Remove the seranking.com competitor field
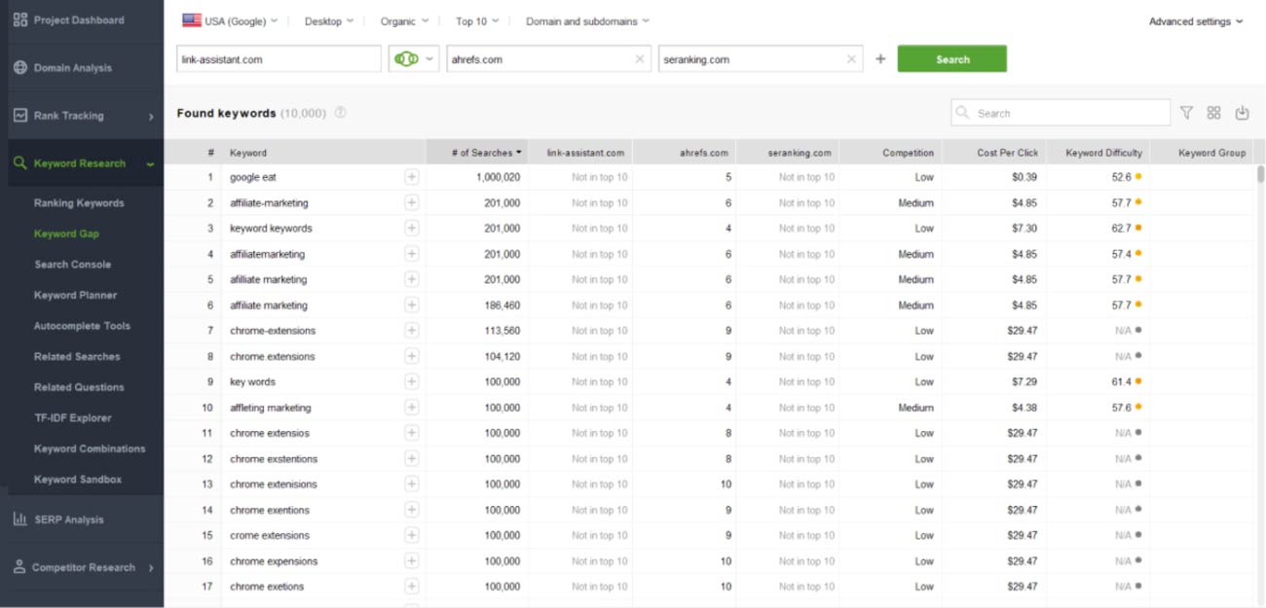This screenshot has width=1266, height=608. [852, 59]
